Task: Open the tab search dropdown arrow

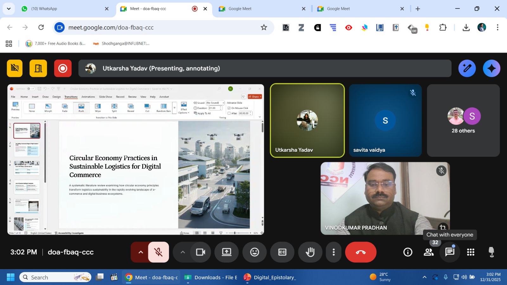Action: pyautogui.click(x=9, y=9)
